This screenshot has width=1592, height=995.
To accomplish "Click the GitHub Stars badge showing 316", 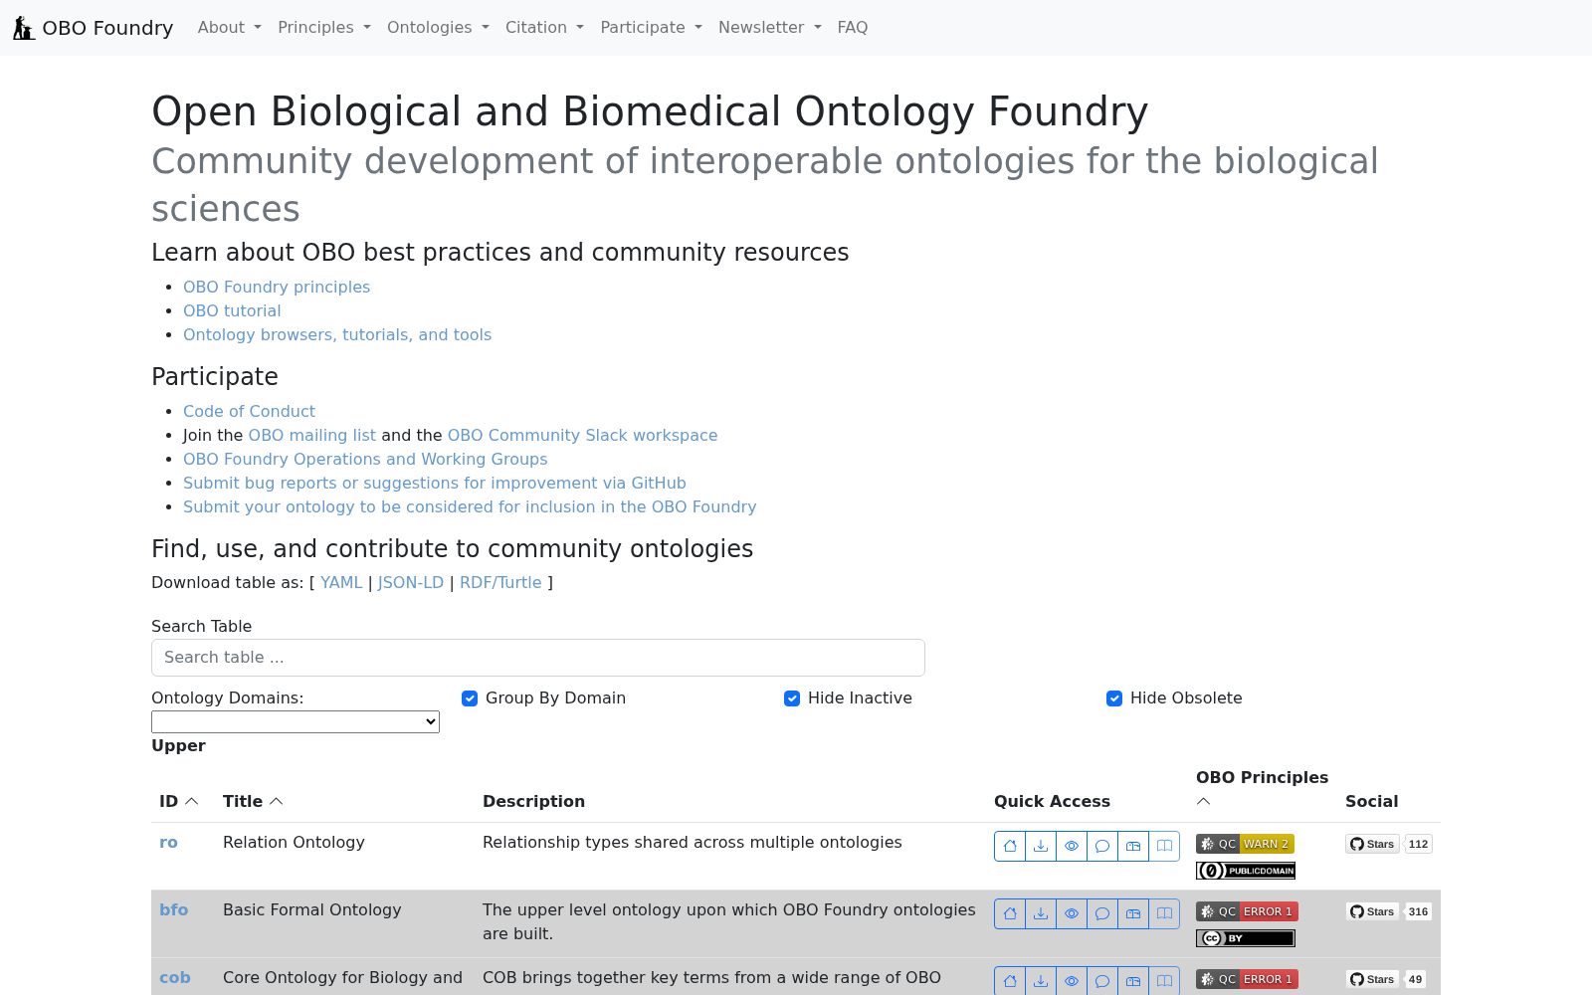I will [1389, 911].
